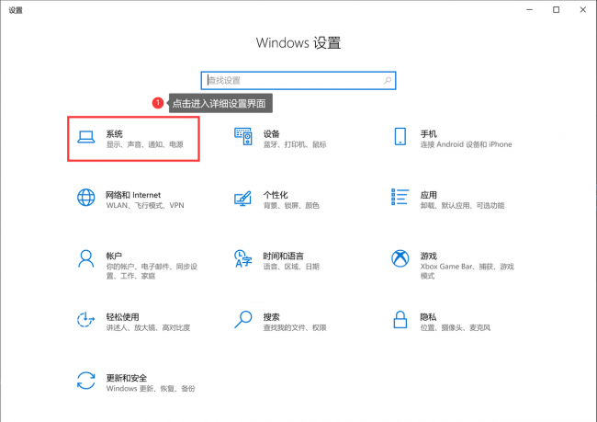Click the 帐户 person icon
The width and height of the screenshot is (597, 422).
pyautogui.click(x=86, y=259)
